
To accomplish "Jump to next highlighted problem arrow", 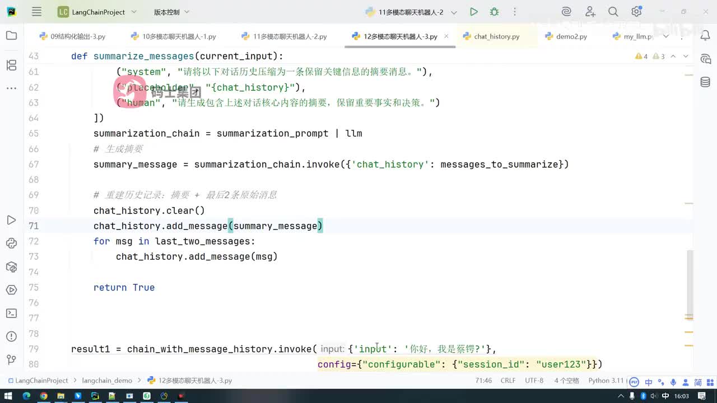I will click(686, 56).
